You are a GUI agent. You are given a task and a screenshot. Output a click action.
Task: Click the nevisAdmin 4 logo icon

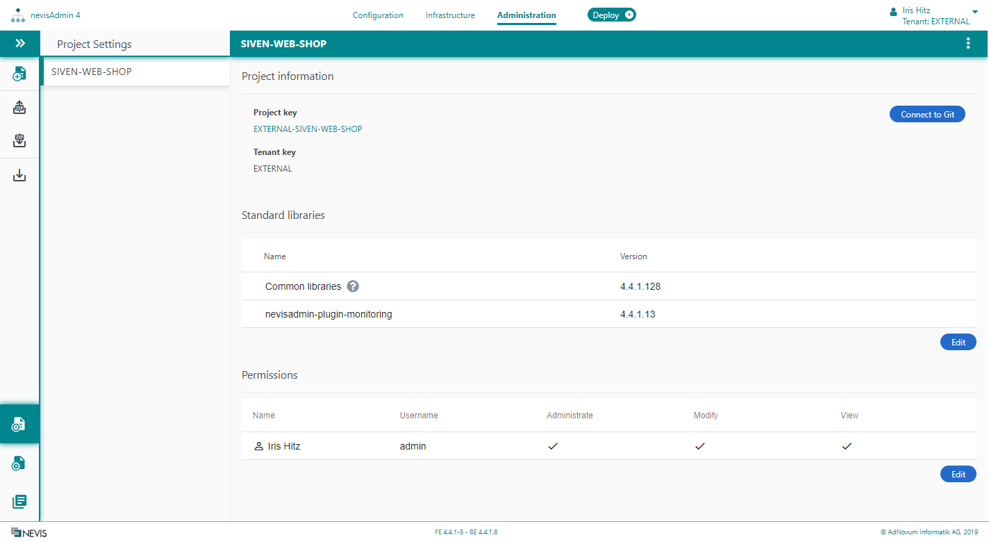tap(18, 15)
